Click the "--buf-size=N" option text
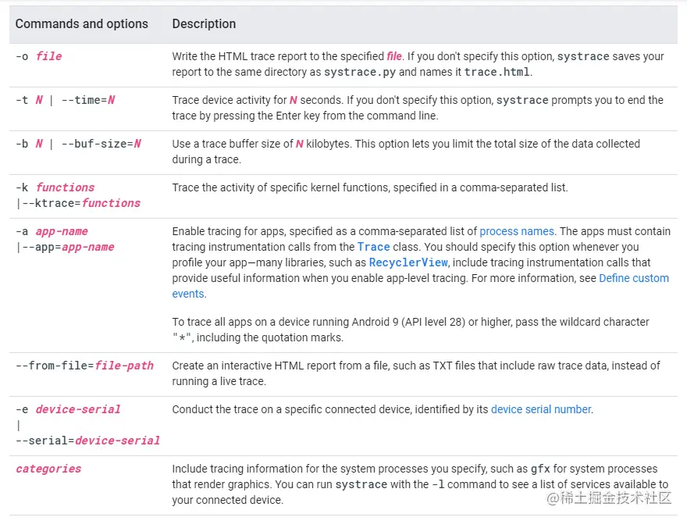The width and height of the screenshot is (687, 521). 101,144
